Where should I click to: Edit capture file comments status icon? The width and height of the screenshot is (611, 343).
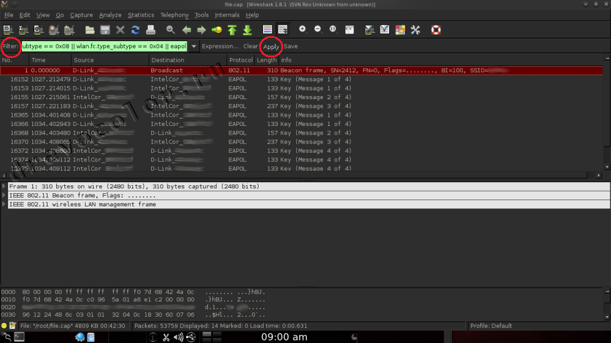(12, 326)
